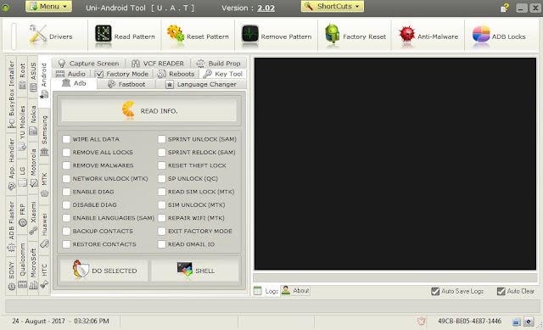Switch to Capture Screen tab
The image size is (543, 330).
[88, 63]
